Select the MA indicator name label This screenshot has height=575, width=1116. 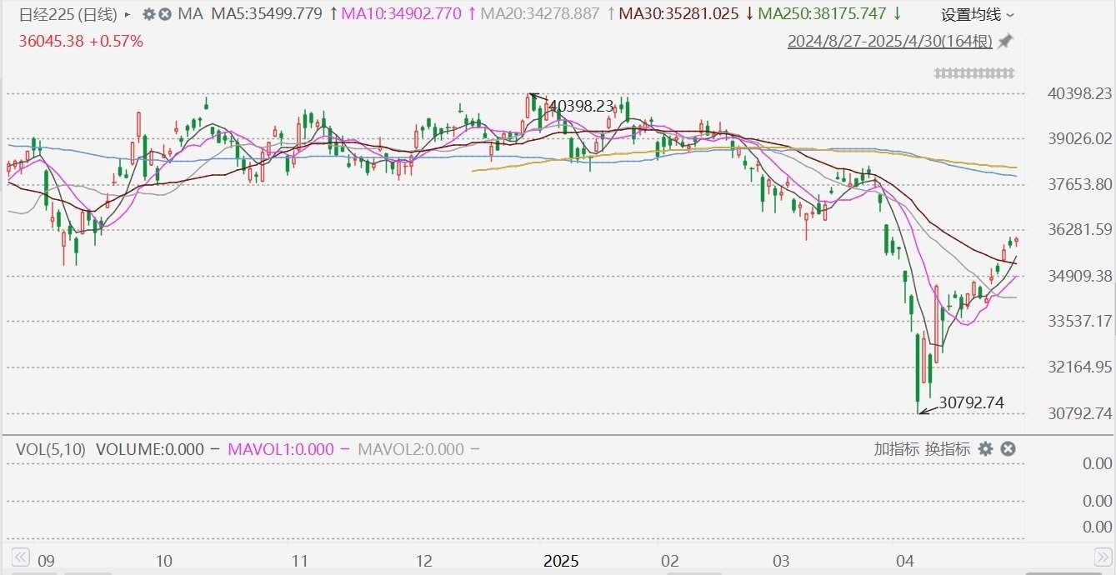click(190, 14)
